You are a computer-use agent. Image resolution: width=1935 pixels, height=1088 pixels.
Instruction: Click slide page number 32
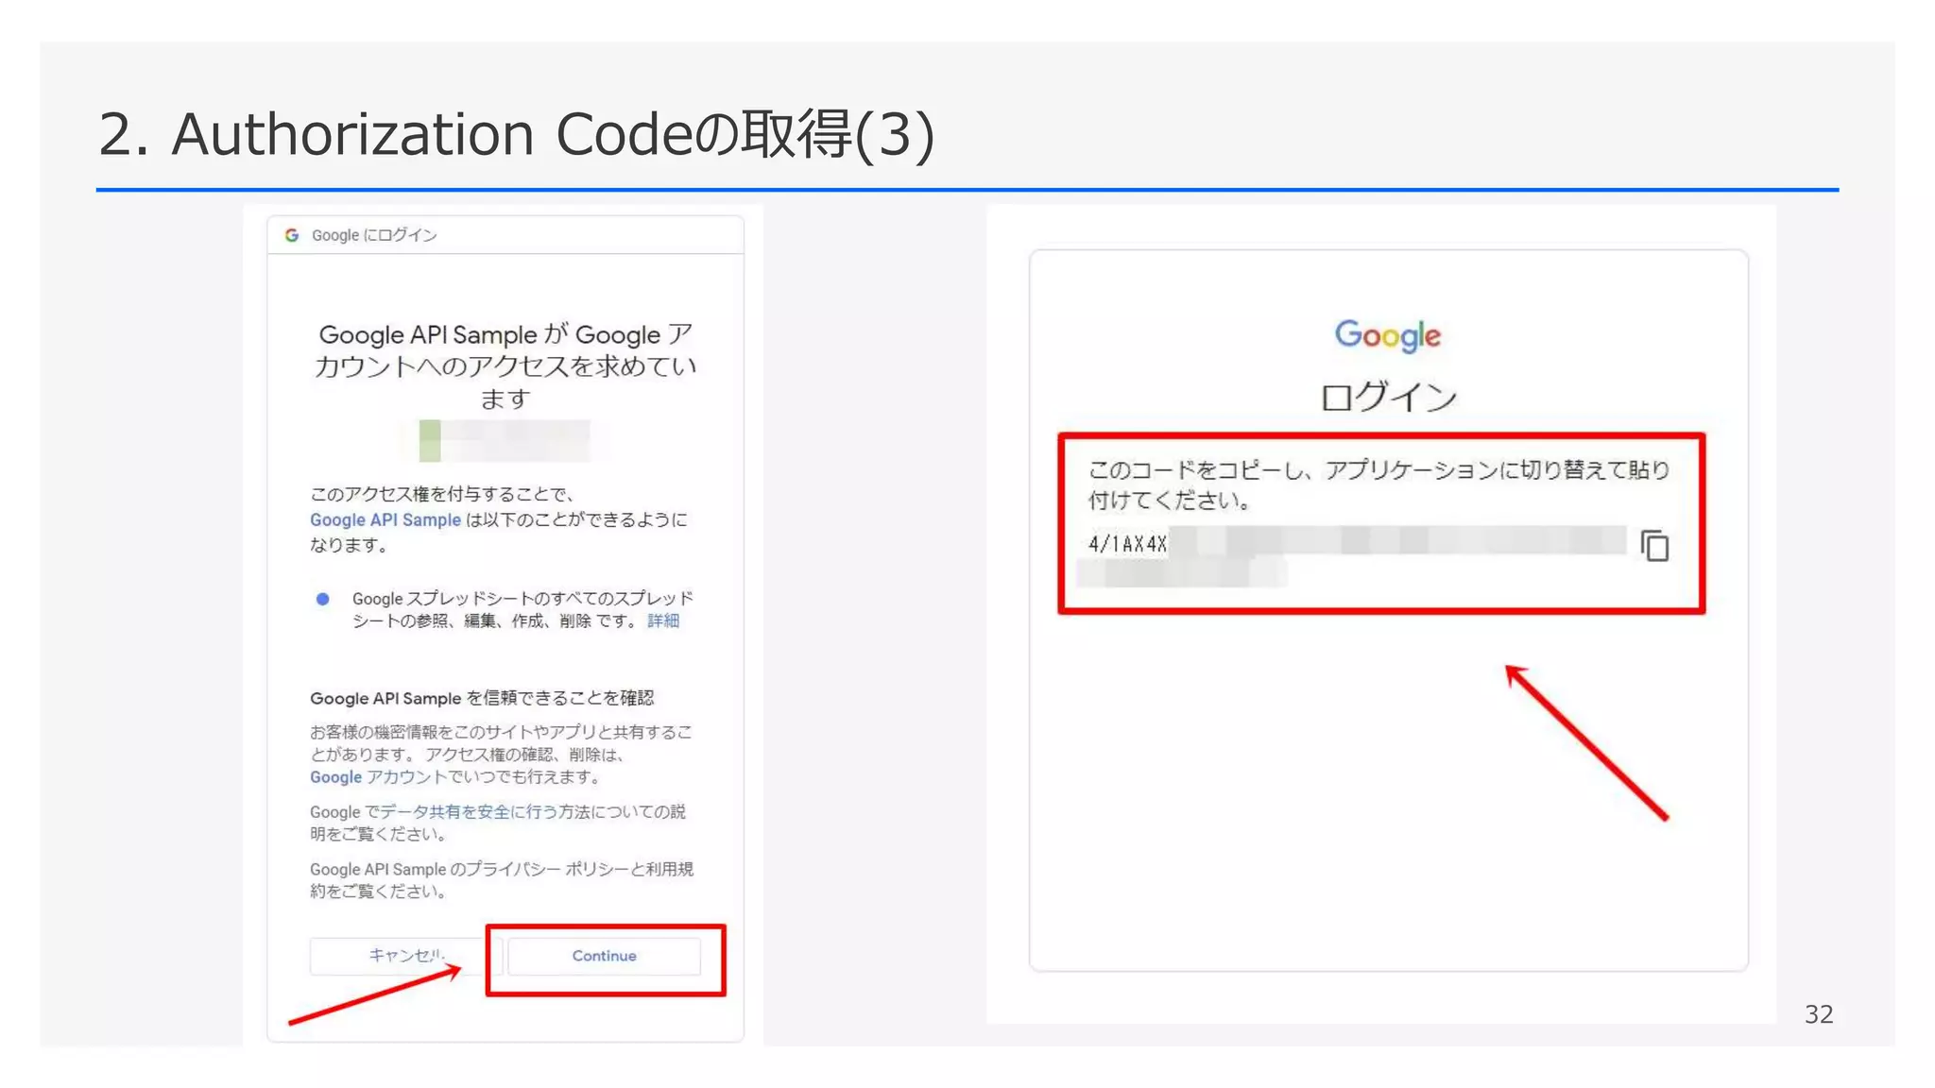tap(1818, 1014)
